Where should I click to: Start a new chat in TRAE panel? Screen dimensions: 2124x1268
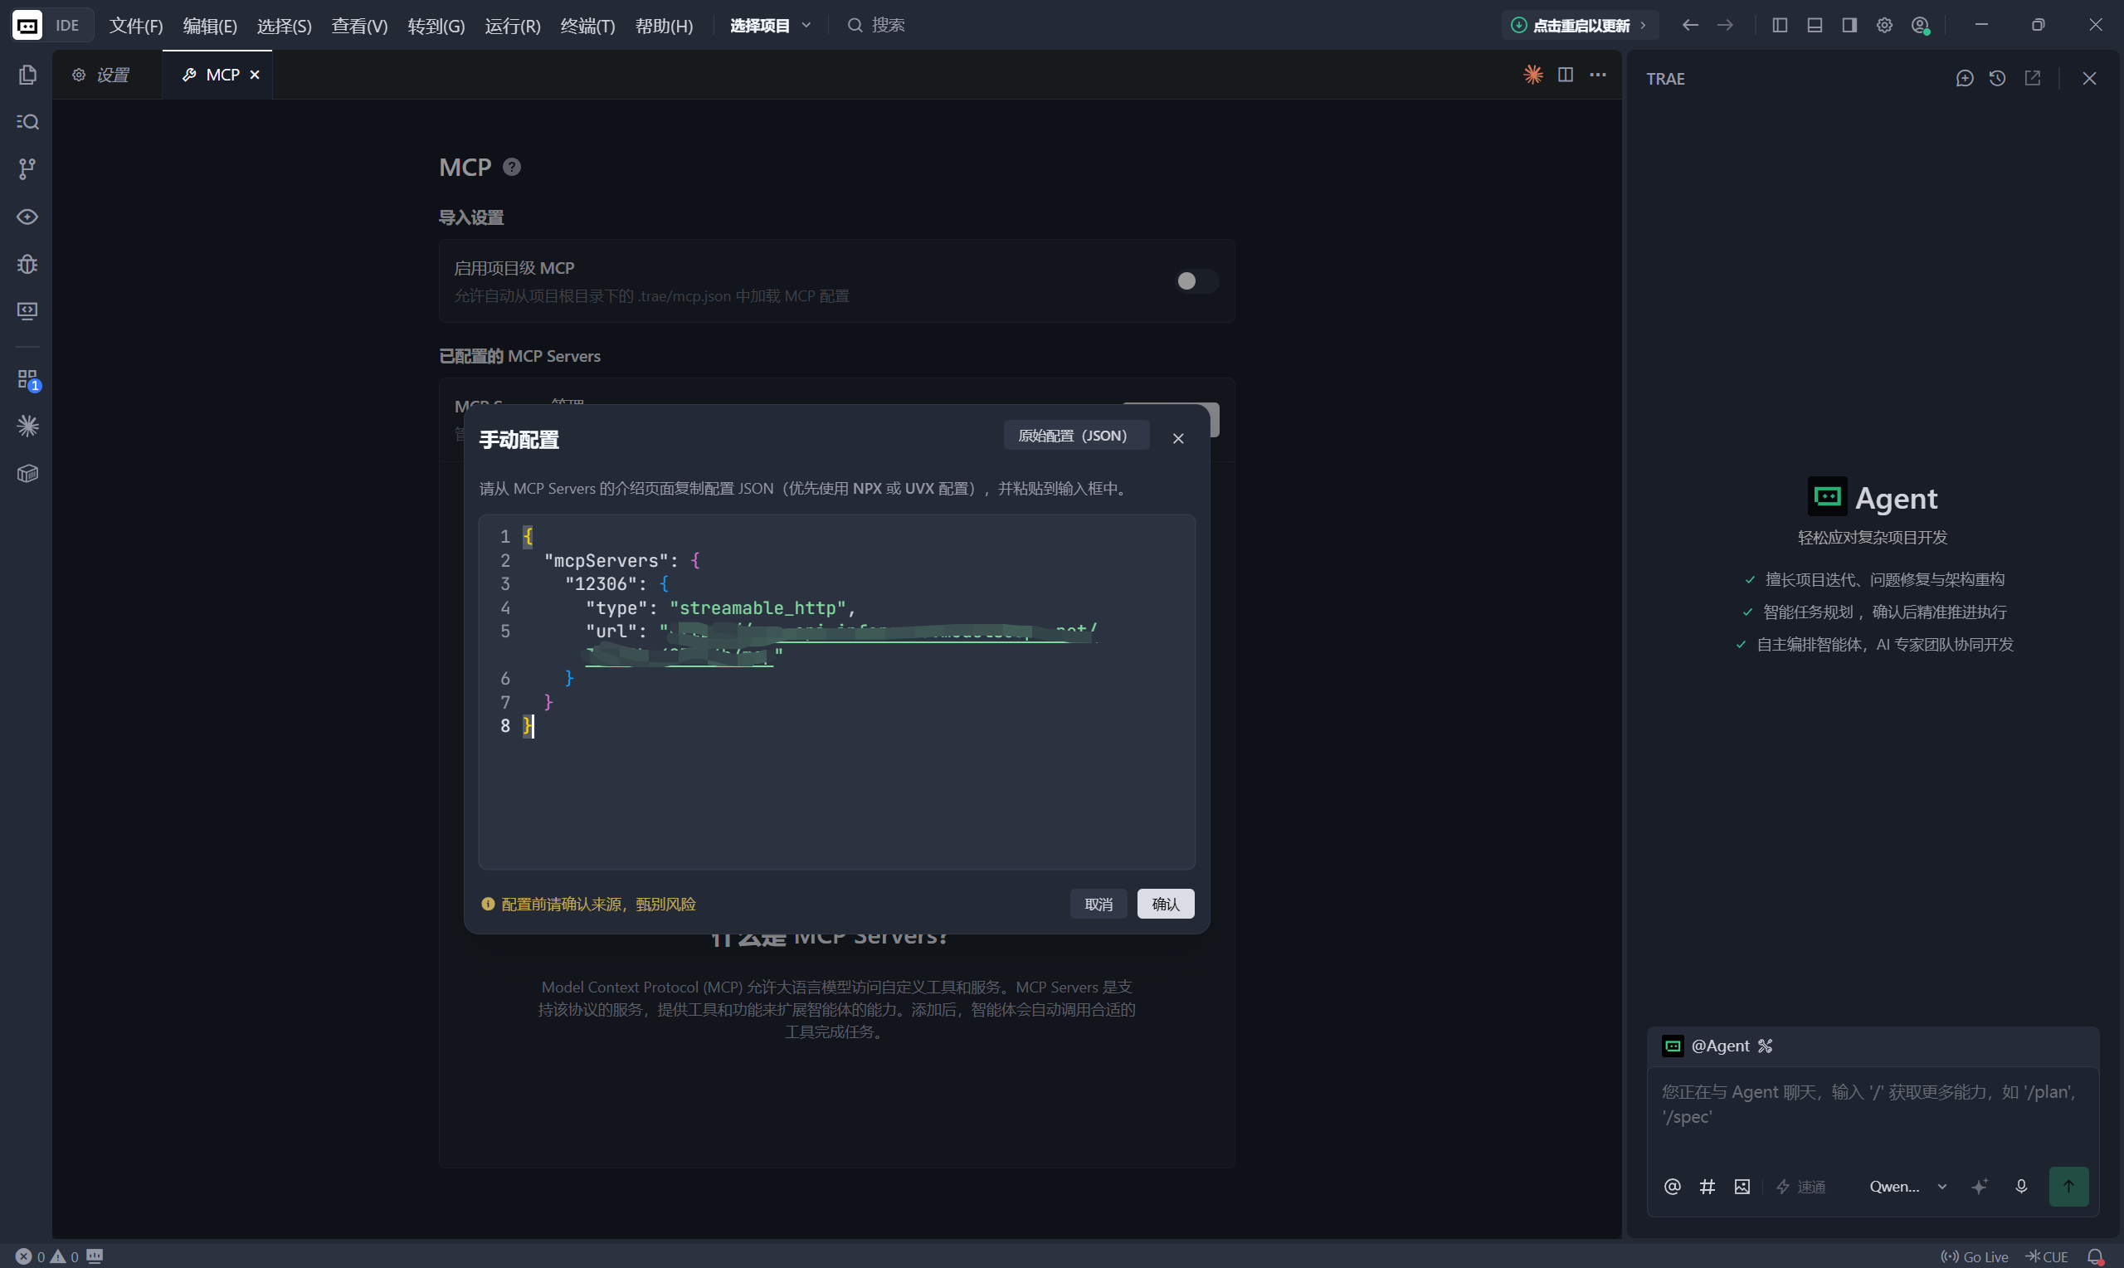coord(1965,79)
